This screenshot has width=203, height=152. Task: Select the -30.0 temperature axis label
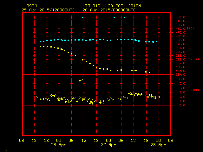pyautogui.click(x=180, y=29)
